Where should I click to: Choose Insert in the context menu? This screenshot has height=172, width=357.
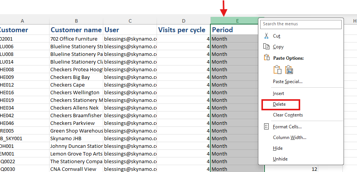point(278,93)
